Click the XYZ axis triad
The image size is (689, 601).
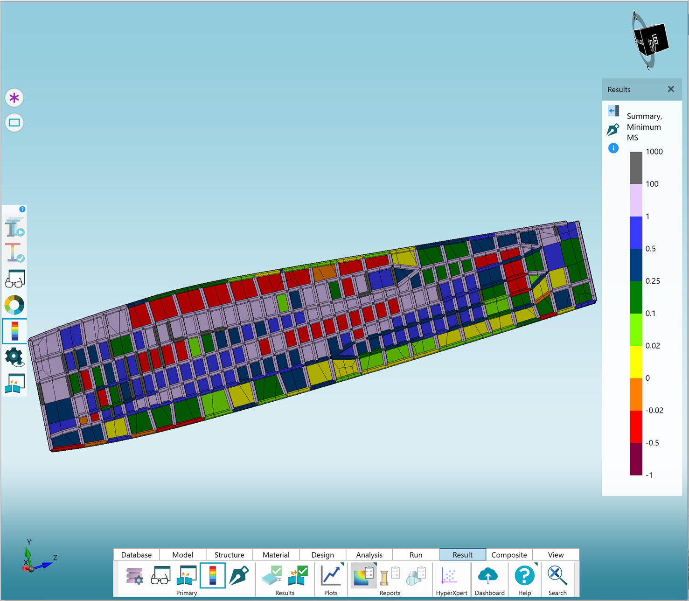click(39, 556)
